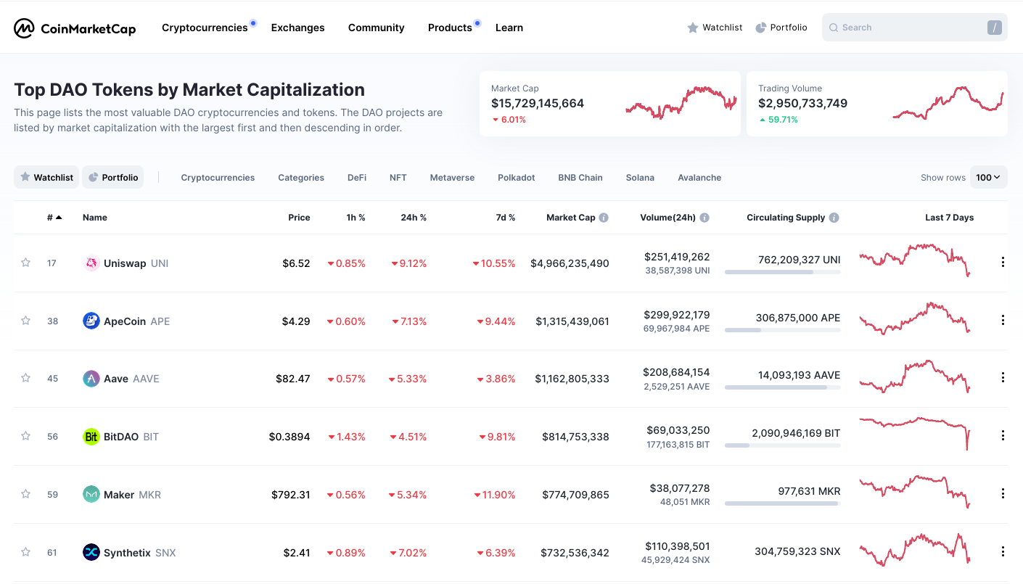The image size is (1023, 584).
Task: Toggle the Aave watchlist star
Action: [x=26, y=377]
